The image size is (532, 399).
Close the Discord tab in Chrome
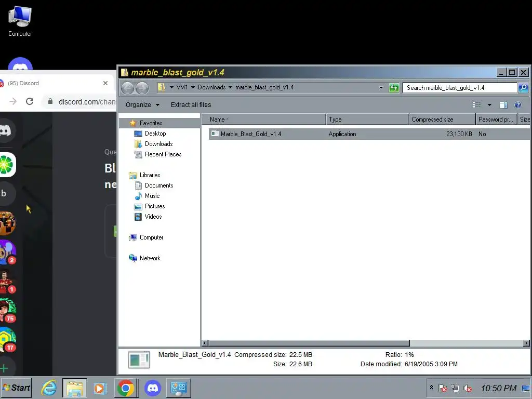tap(105, 83)
